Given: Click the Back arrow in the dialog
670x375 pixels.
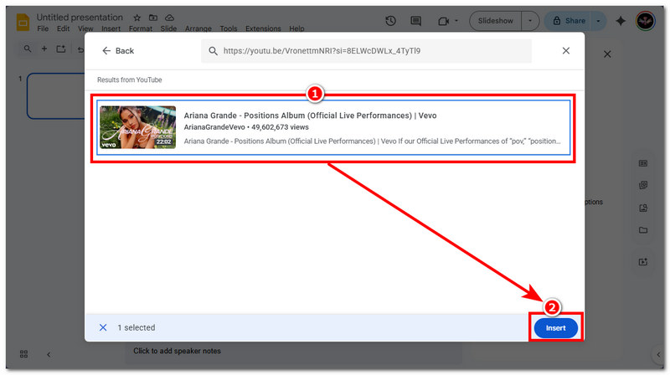Looking at the screenshot, I should pos(106,51).
